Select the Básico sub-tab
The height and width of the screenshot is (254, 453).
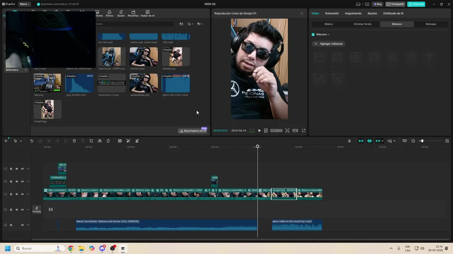point(328,24)
